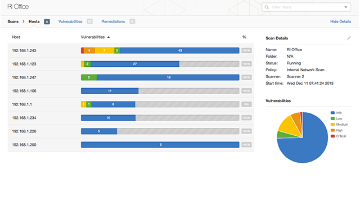
Task: Switch to the Remediations tab
Action: (x=113, y=21)
